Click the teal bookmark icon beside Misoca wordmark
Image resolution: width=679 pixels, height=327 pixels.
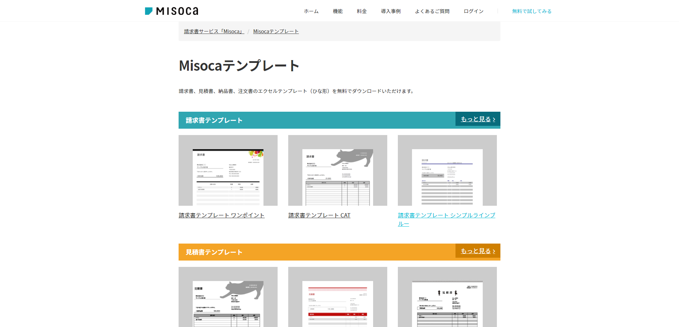click(148, 11)
